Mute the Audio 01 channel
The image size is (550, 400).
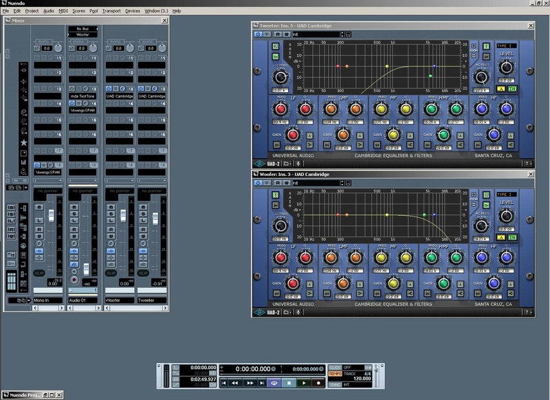[74, 207]
